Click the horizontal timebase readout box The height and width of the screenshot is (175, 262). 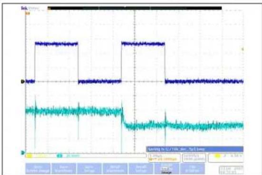[x=164, y=157]
